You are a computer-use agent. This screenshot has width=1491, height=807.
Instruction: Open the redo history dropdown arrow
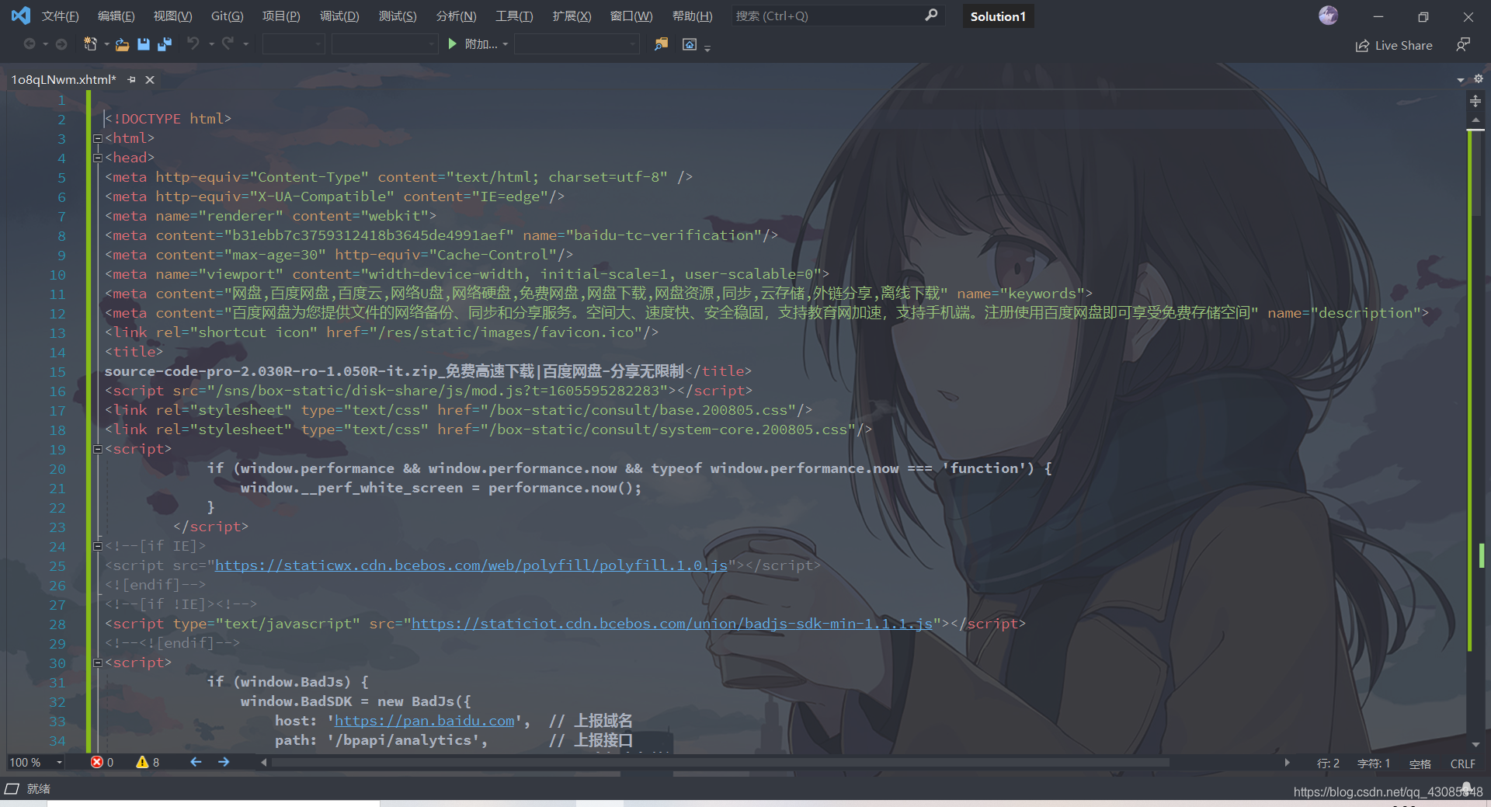click(246, 44)
